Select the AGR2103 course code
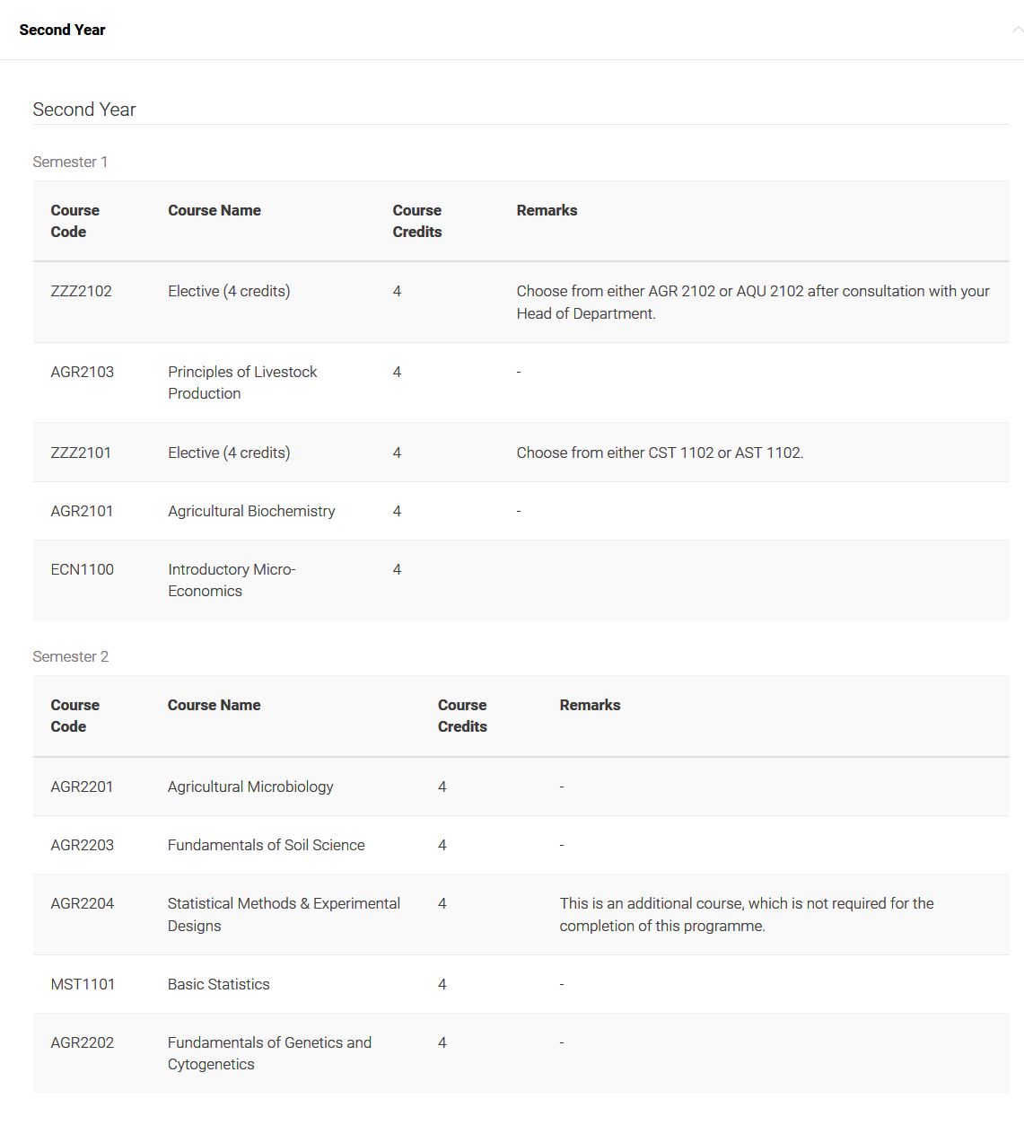This screenshot has height=1134, width=1024. [x=82, y=372]
